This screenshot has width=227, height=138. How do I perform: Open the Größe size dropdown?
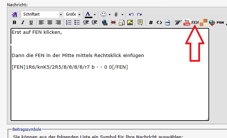click(x=73, y=14)
